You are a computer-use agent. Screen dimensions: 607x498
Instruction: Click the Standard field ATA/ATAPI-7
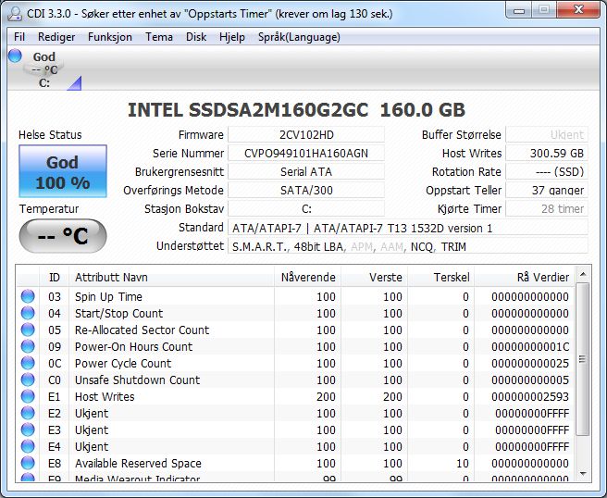(x=408, y=228)
